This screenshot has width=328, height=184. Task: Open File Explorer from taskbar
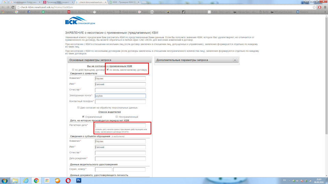(x=15, y=181)
